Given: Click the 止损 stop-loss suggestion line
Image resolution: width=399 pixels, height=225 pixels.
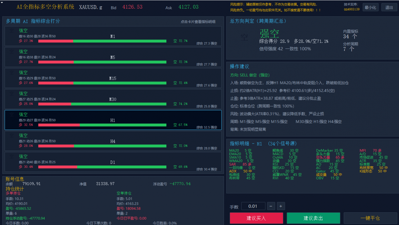Looking at the screenshot, I should tap(283, 91).
